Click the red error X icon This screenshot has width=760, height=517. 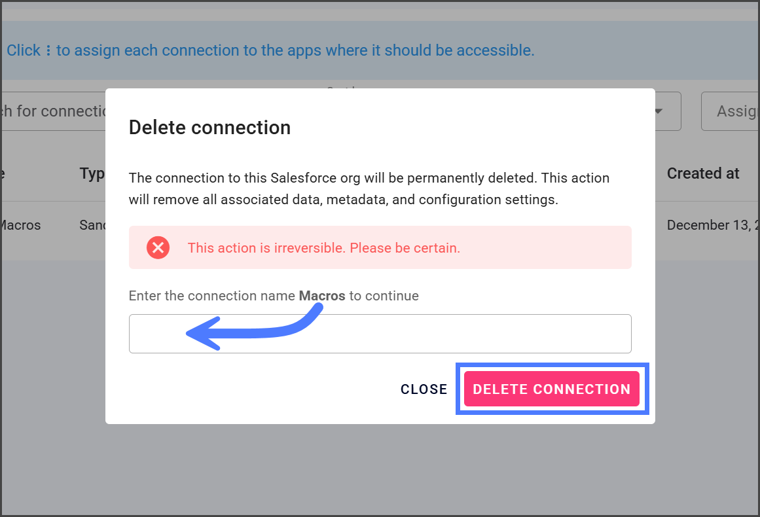tap(158, 247)
